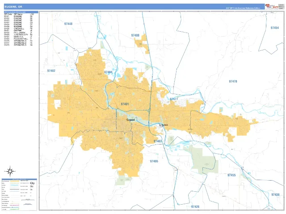Click the 97438 ZIP label
Screen dimensions: 286x214
(275, 195)
